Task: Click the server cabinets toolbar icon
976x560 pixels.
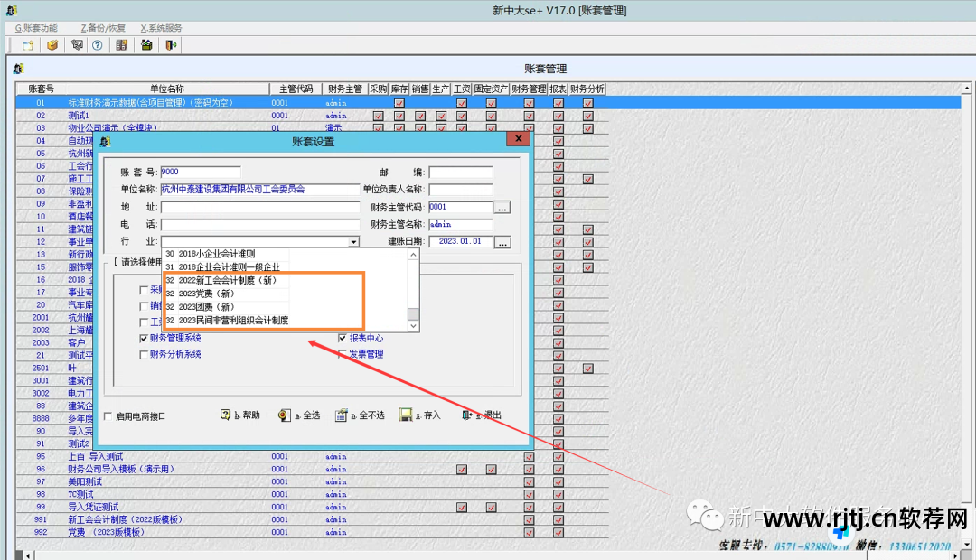Action: pos(122,45)
